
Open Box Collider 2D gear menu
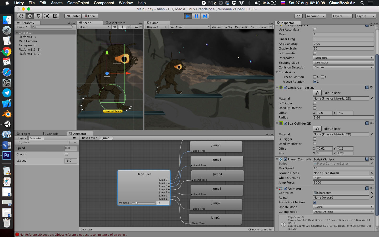[x=372, y=123]
